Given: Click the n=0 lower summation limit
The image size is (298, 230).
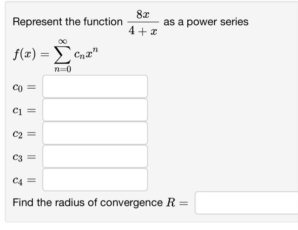Looking at the screenshot, I should click(63, 69).
